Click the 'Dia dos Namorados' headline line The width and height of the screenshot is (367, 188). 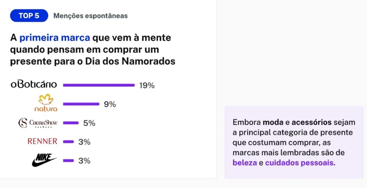(93, 61)
